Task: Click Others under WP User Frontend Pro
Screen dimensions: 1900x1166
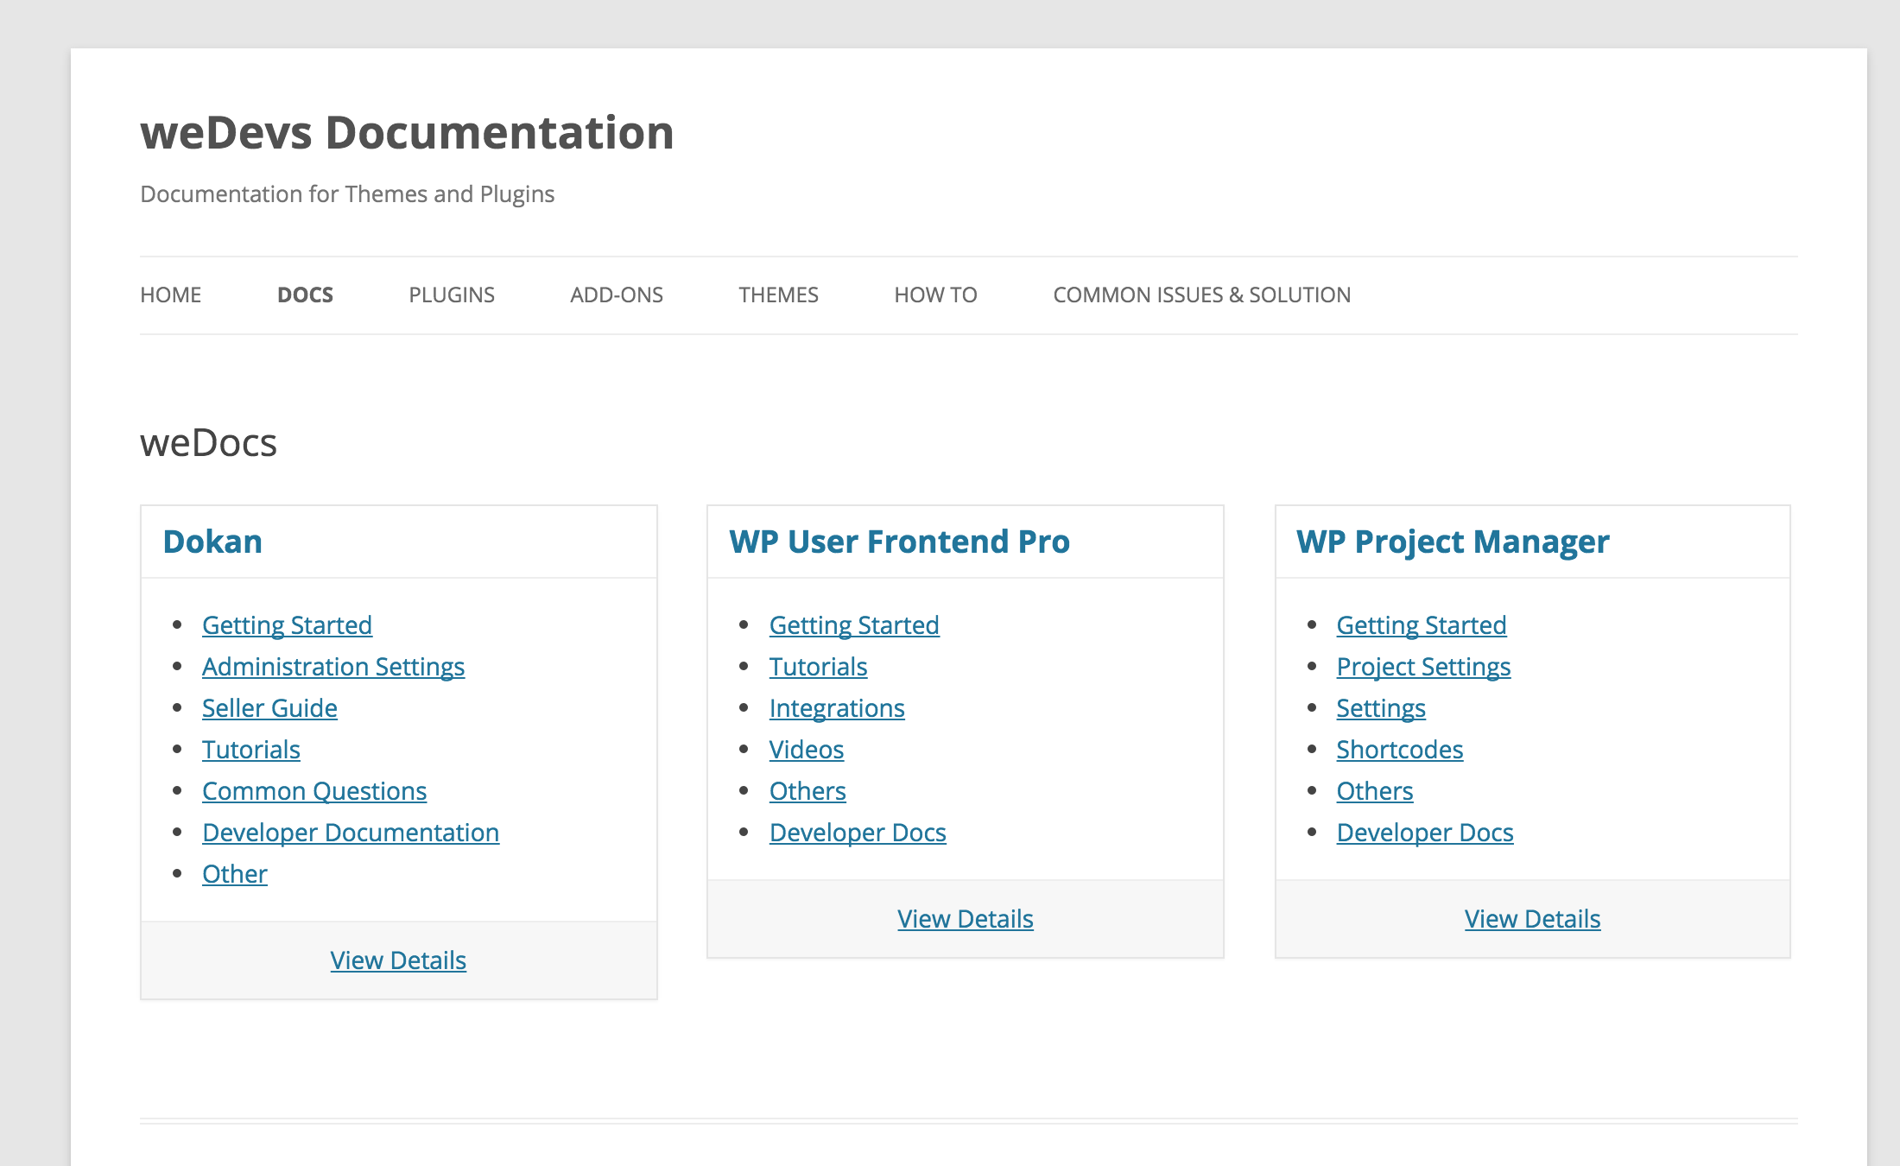Action: click(807, 790)
